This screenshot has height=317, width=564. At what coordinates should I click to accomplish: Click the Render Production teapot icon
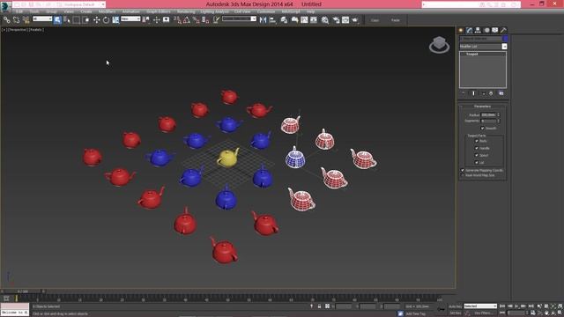click(355, 20)
